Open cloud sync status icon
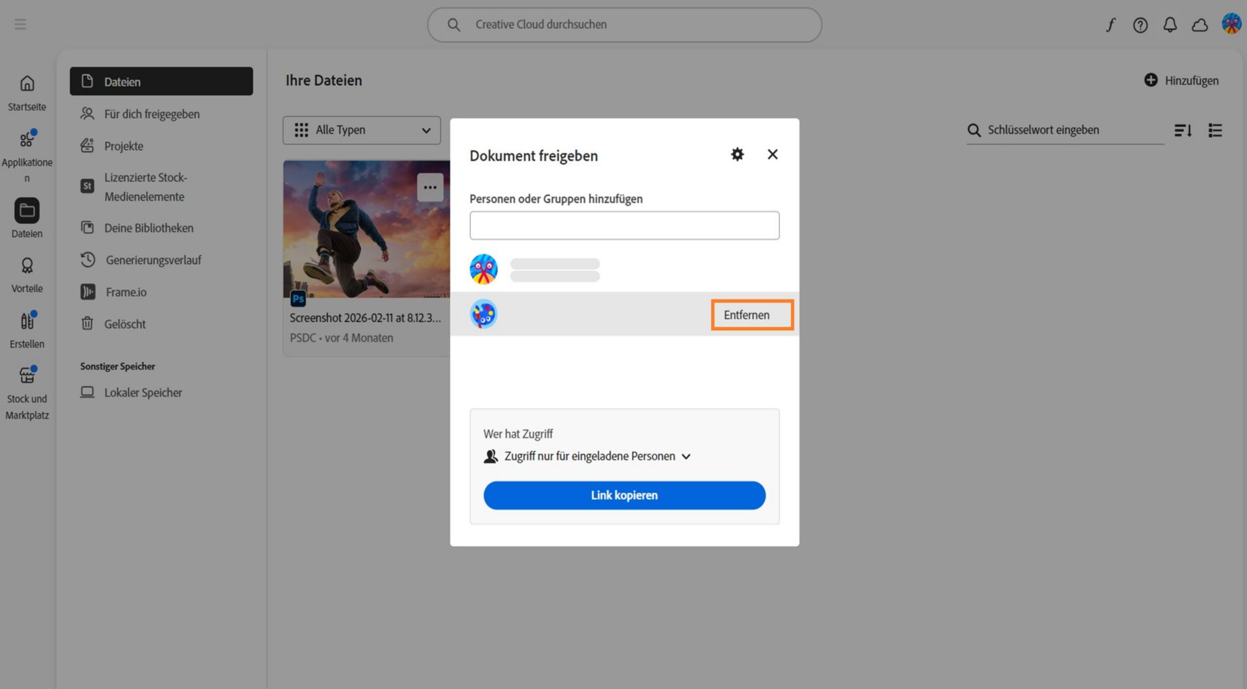Screen dimensions: 1247x689 click(x=1200, y=25)
